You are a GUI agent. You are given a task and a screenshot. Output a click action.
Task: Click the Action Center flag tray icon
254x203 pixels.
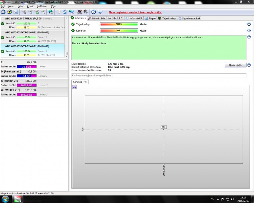[x=223, y=199]
